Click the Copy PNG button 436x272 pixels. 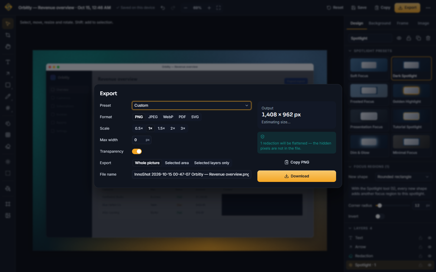(x=297, y=162)
